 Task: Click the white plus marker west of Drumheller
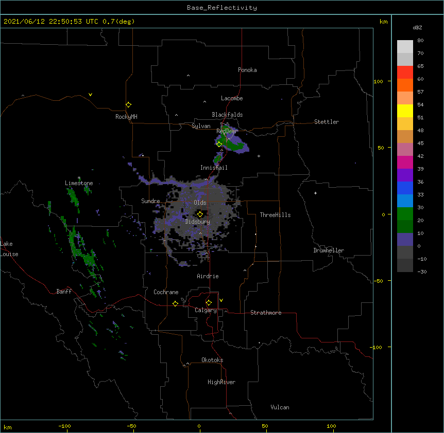tap(315, 193)
